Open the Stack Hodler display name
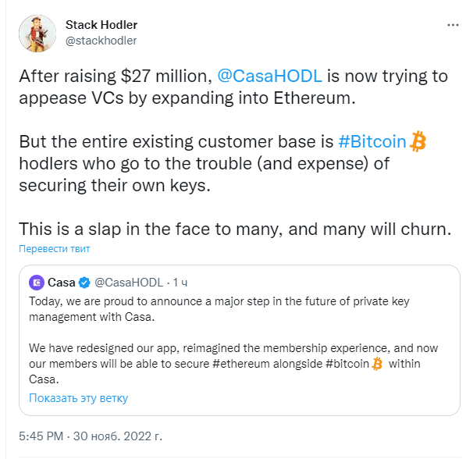473x459 pixels. pos(101,25)
